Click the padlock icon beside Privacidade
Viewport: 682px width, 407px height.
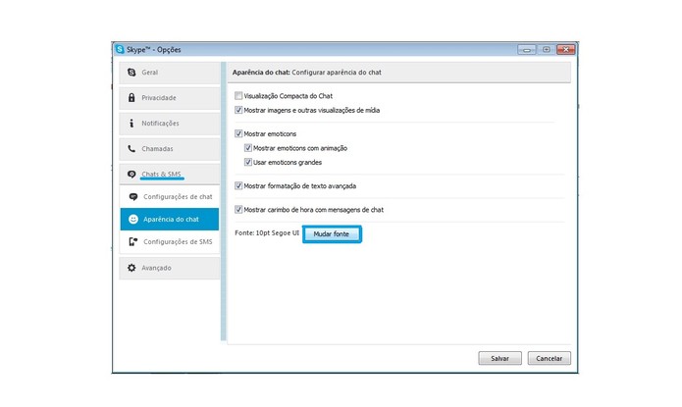click(131, 97)
